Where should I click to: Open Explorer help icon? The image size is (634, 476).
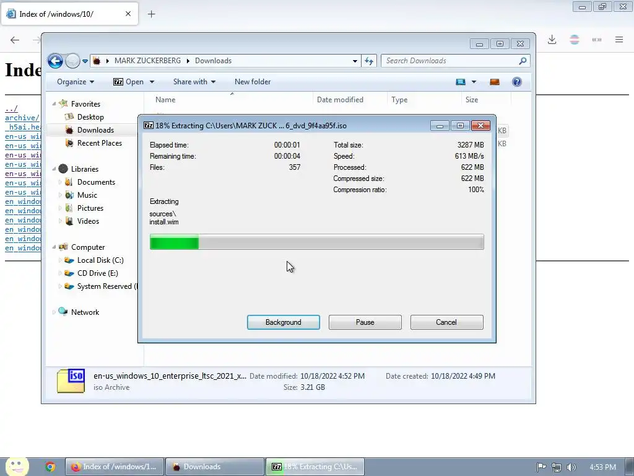[517, 82]
